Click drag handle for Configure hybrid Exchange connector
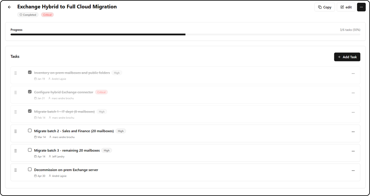 16,92
